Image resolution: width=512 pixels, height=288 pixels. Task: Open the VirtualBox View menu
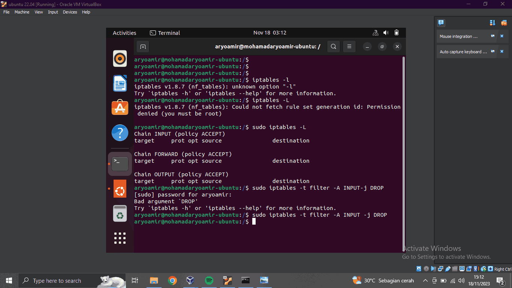click(x=39, y=12)
